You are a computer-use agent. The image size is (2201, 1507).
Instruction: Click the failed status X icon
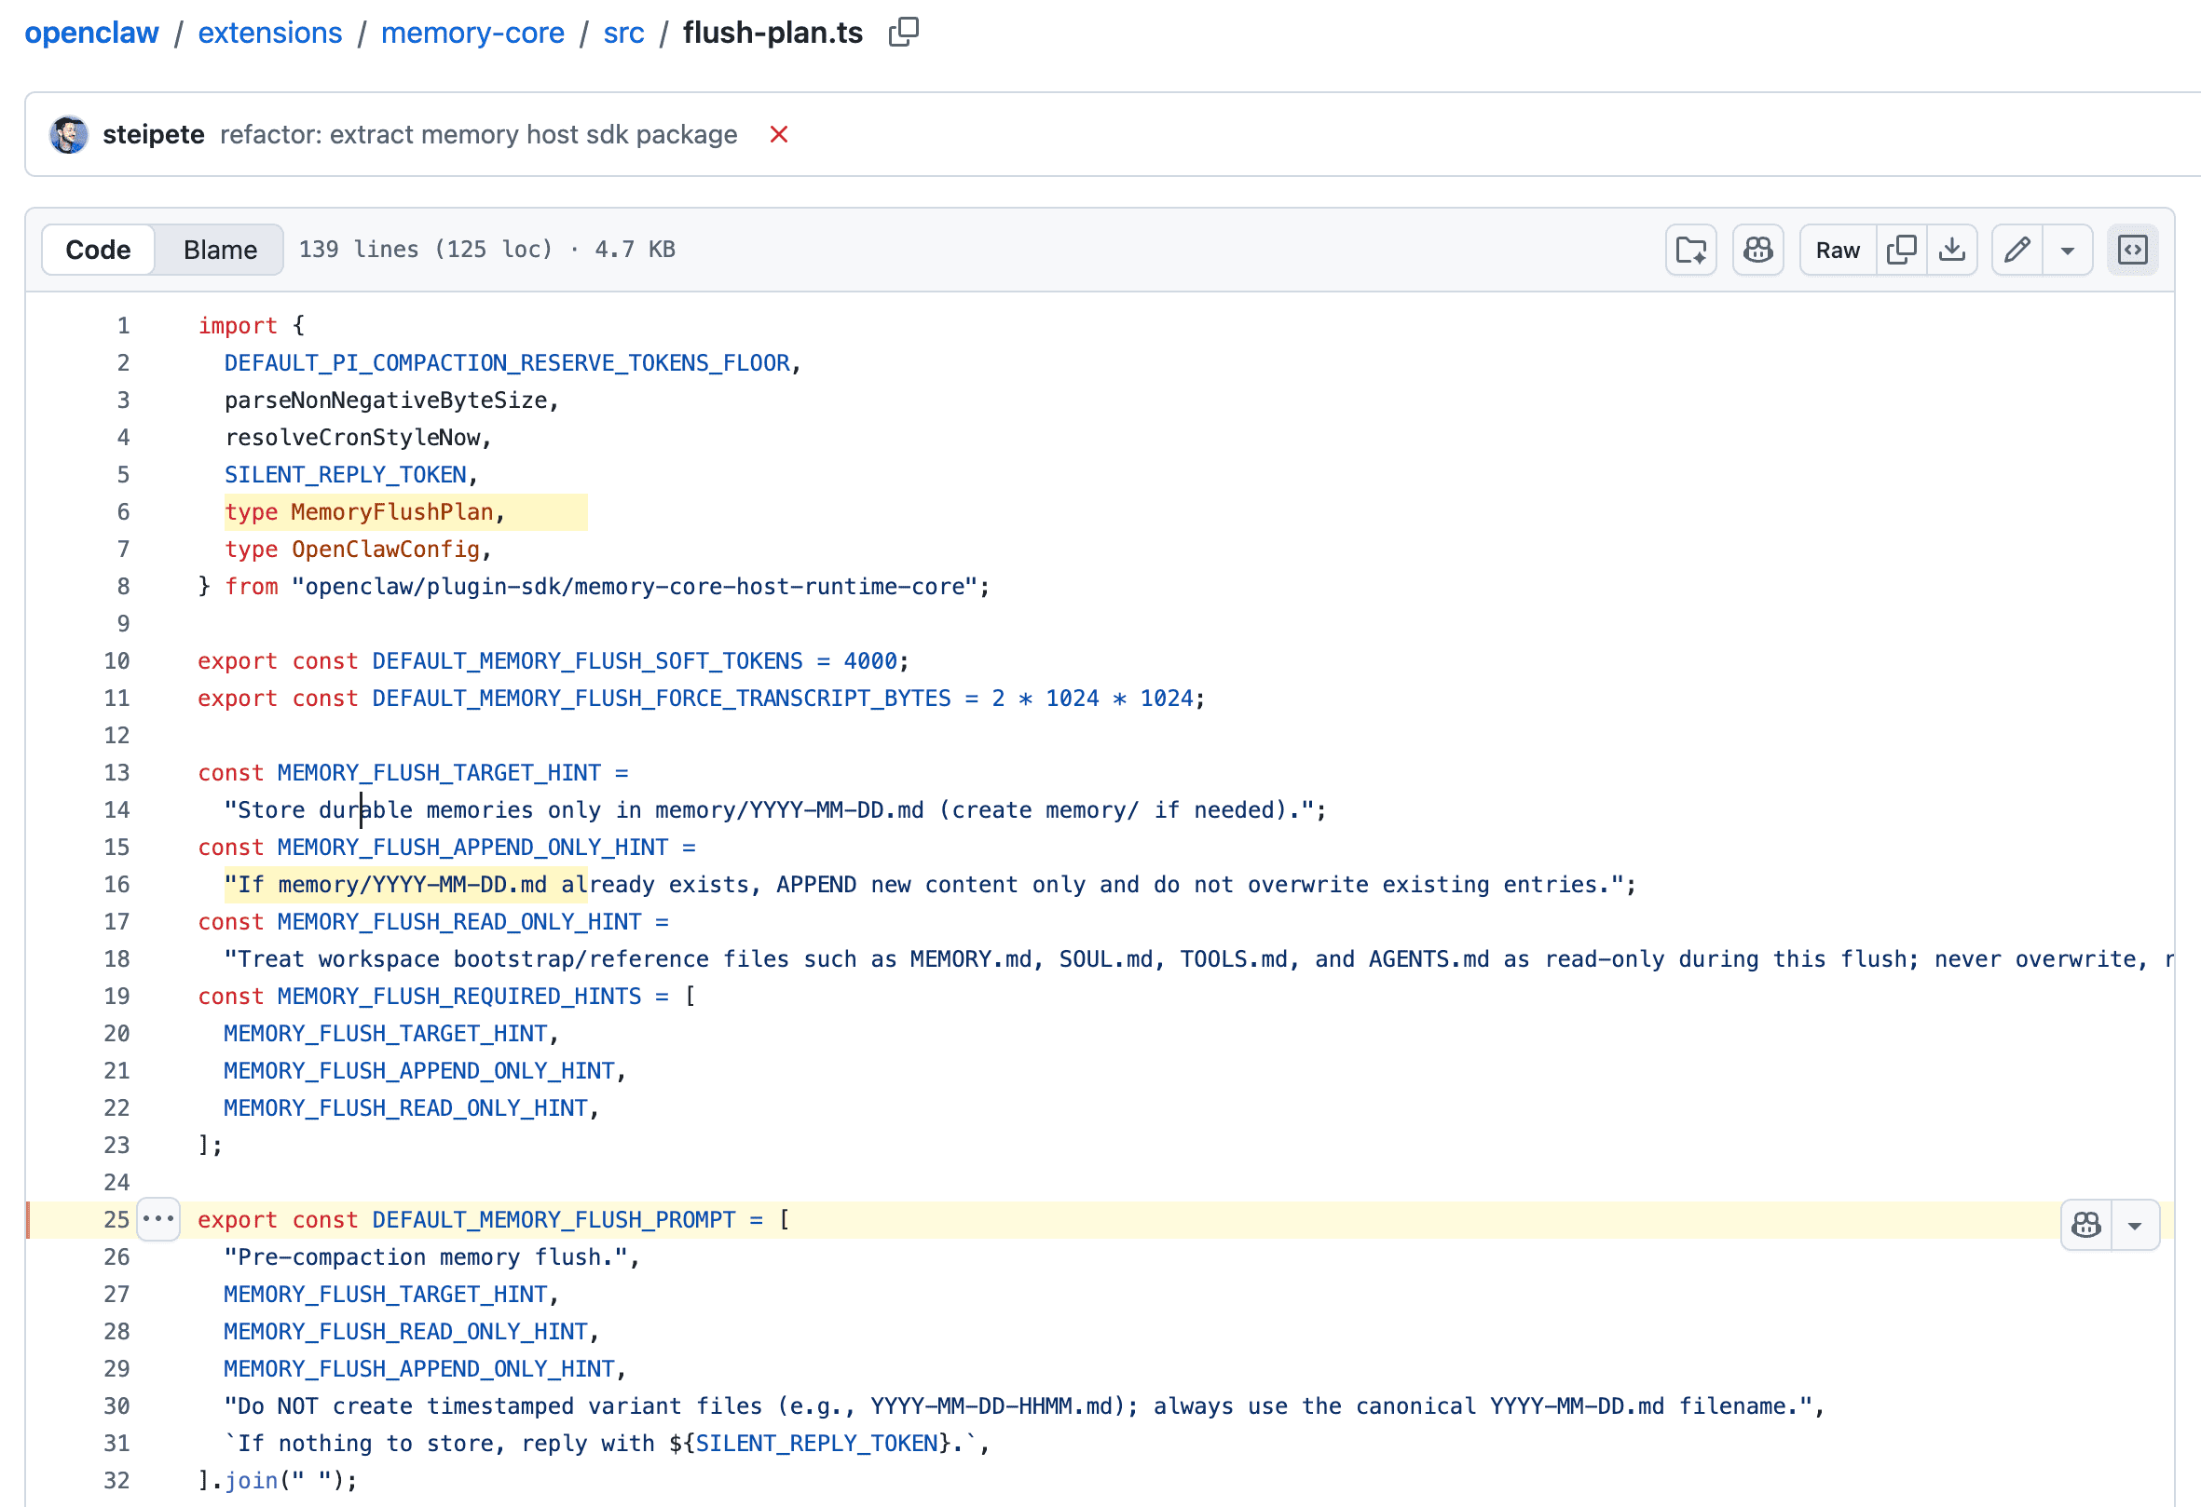pyautogui.click(x=778, y=134)
